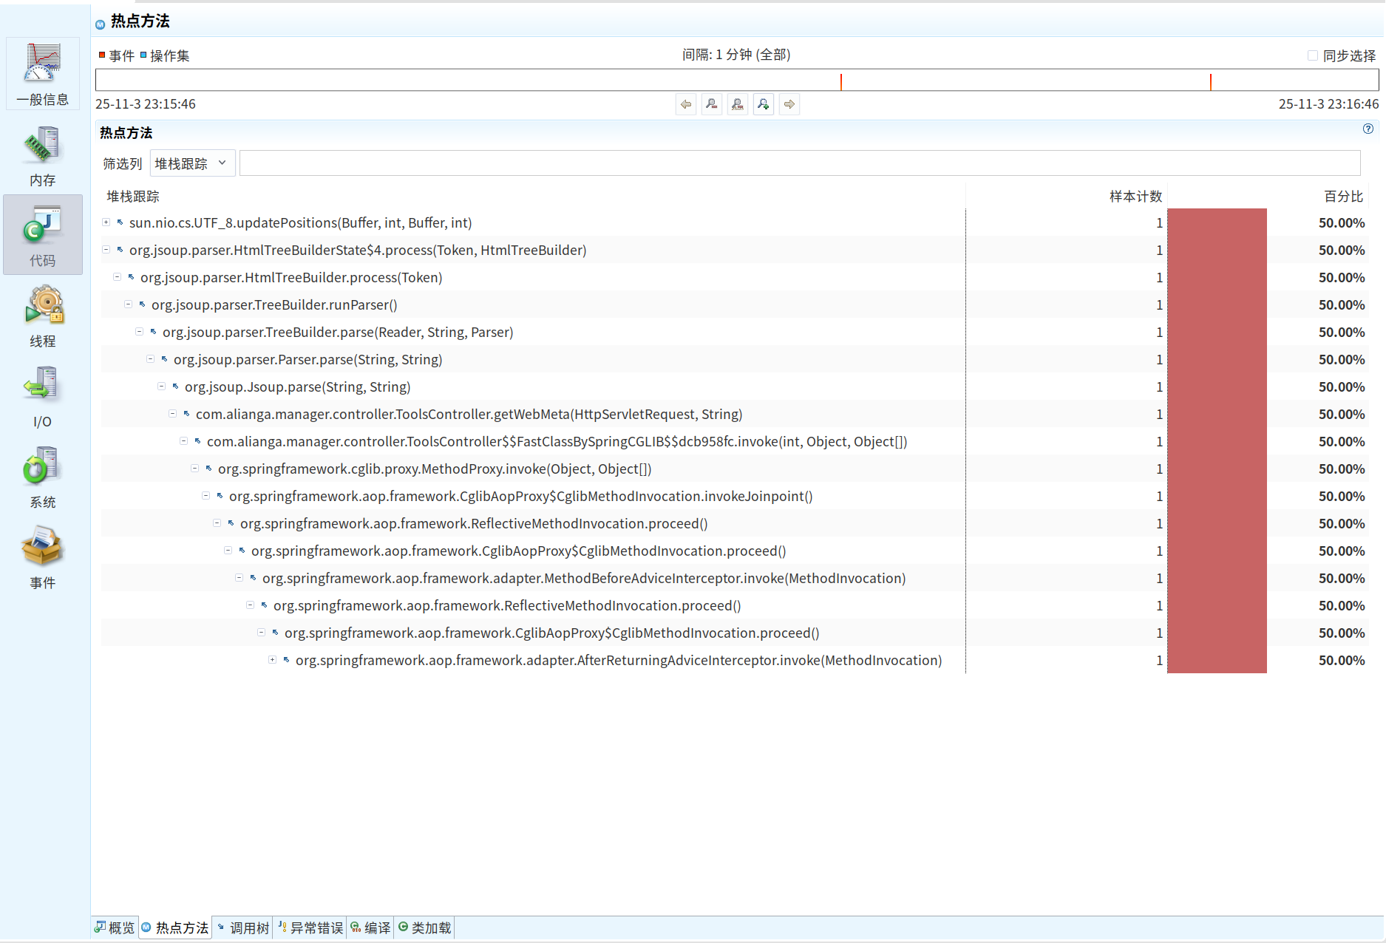This screenshot has width=1386, height=943.
Task: Switch to the 调用树 tab
Action: 242,927
